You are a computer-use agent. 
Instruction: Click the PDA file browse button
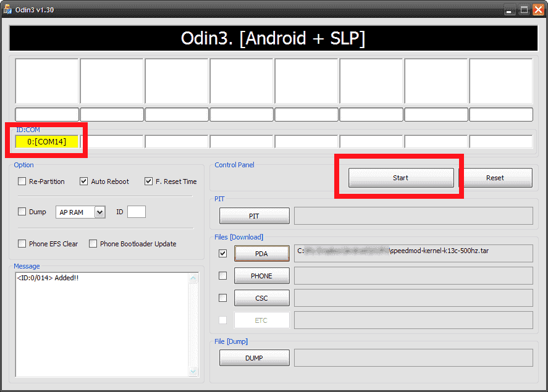click(x=262, y=254)
